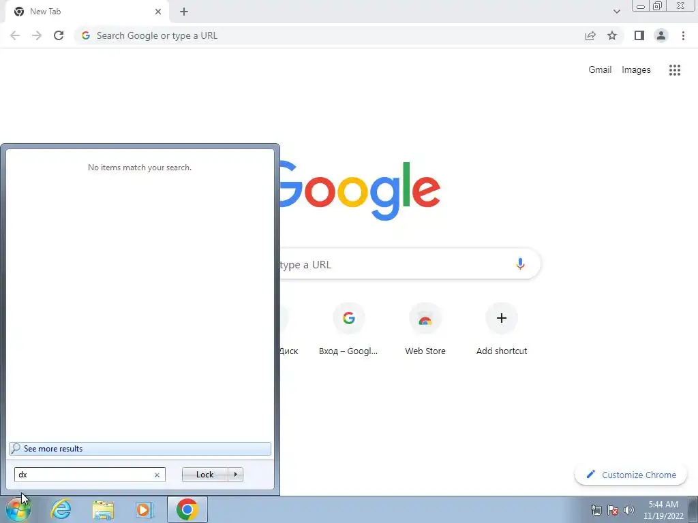698x523 pixels.
Task: Click Customize Chrome button
Action: pos(631,475)
